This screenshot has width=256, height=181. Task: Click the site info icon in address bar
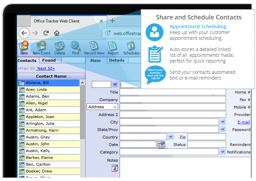pos(108,33)
